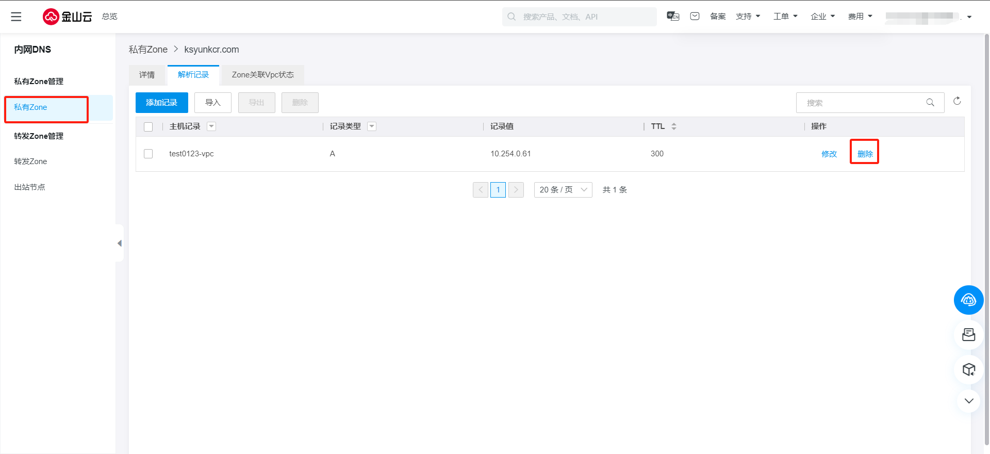Collapse the left sidebar with the arrow handle
Screen dimensions: 990x454
click(120, 243)
